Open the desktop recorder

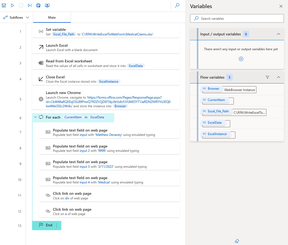(47, 5)
